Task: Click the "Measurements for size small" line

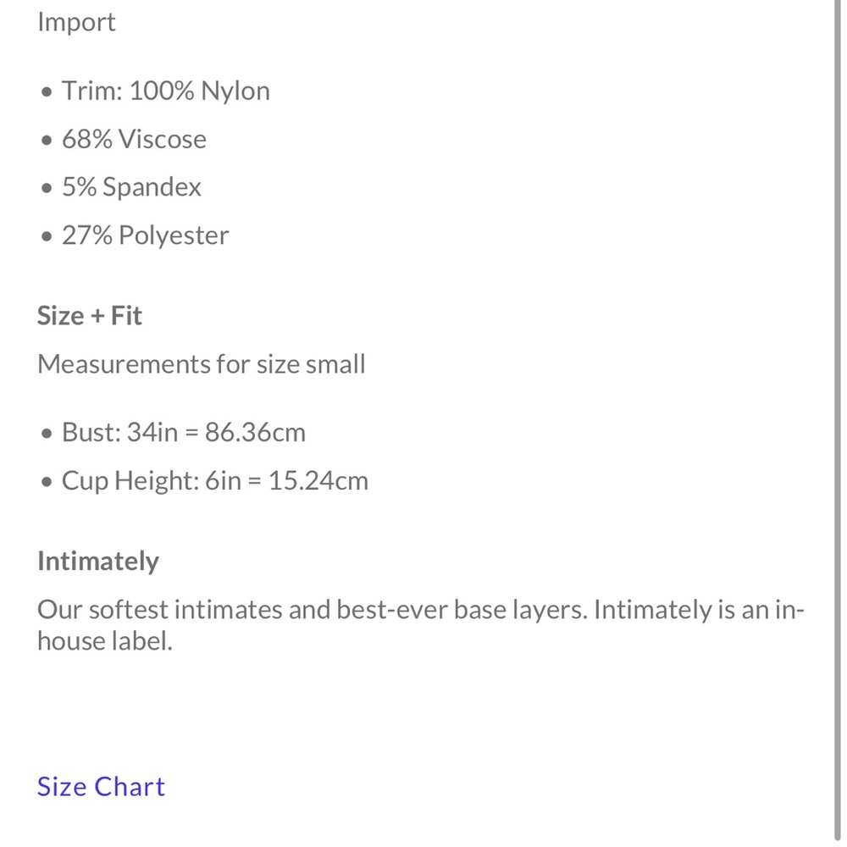Action: coord(202,364)
